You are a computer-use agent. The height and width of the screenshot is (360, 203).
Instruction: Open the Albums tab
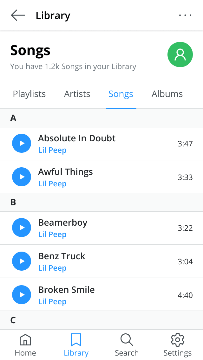(167, 94)
